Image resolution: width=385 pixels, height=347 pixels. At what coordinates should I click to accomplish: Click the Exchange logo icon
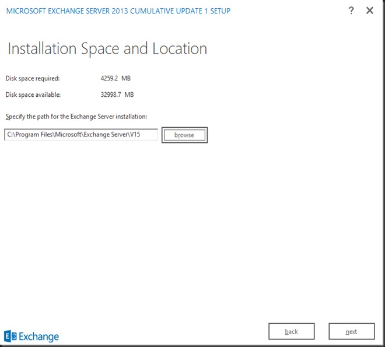[10, 336]
